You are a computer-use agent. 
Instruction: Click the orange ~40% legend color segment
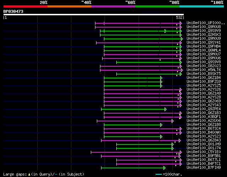click(x=70, y=6)
